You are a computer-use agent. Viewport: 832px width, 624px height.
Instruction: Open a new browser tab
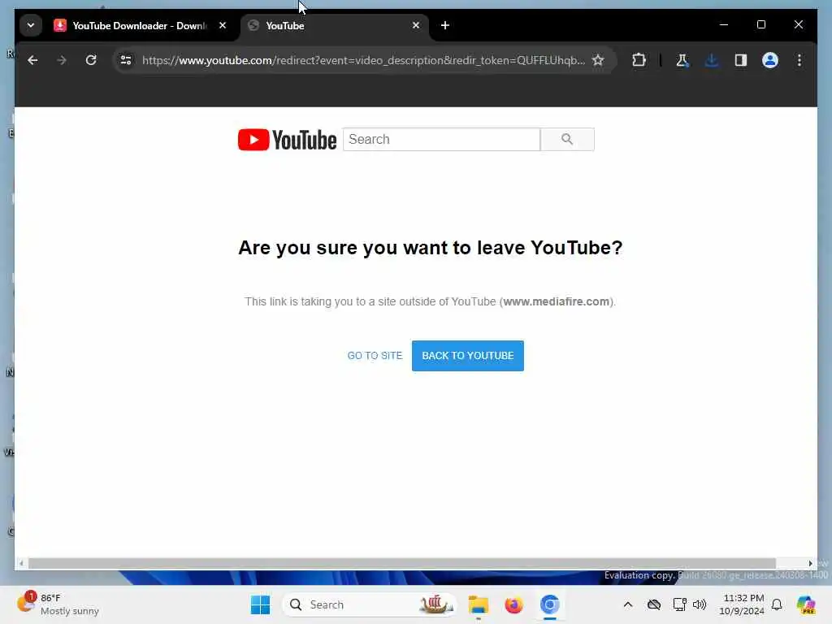point(445,25)
